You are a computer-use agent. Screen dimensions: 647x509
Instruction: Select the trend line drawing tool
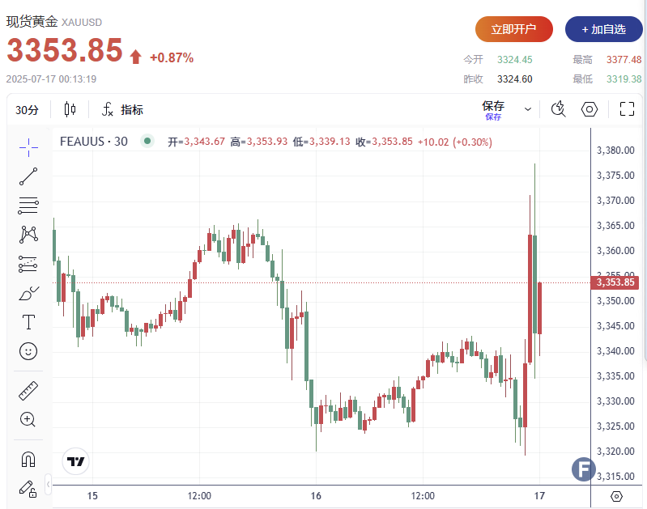pyautogui.click(x=28, y=176)
